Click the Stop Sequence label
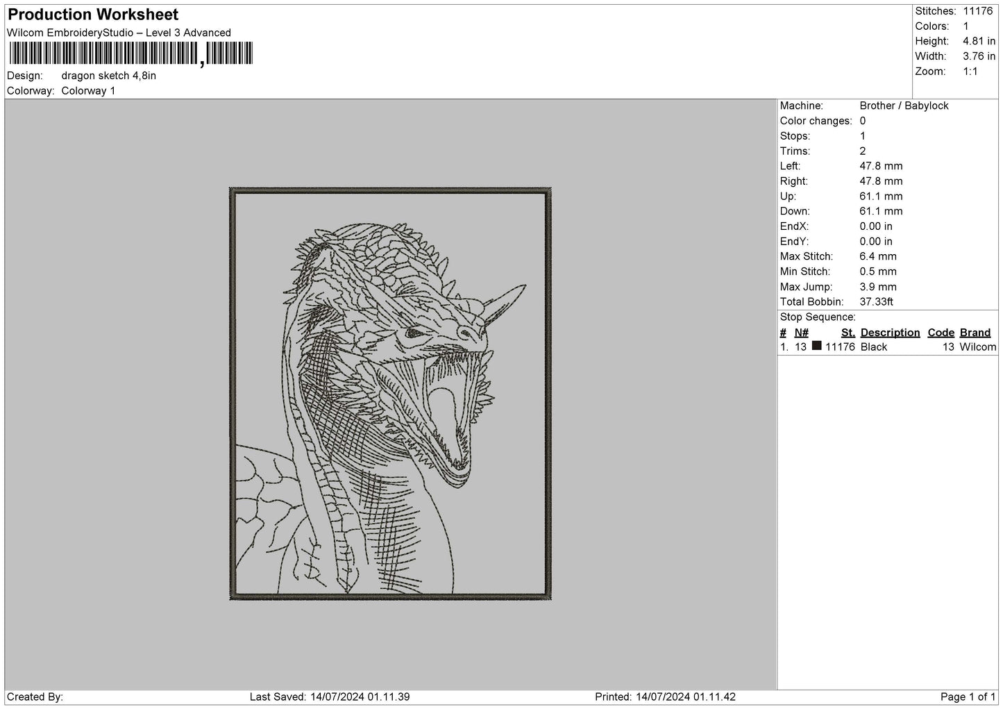The height and width of the screenshot is (709, 1003). point(818,317)
